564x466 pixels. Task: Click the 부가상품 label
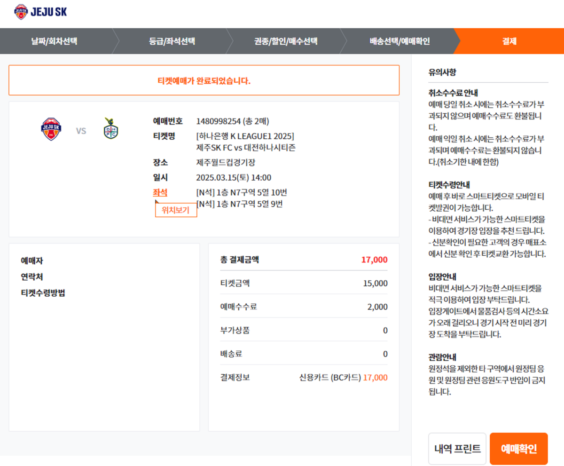235,330
